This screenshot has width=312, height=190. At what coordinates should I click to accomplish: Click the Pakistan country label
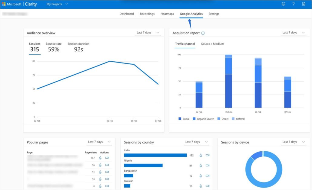pos(128,181)
